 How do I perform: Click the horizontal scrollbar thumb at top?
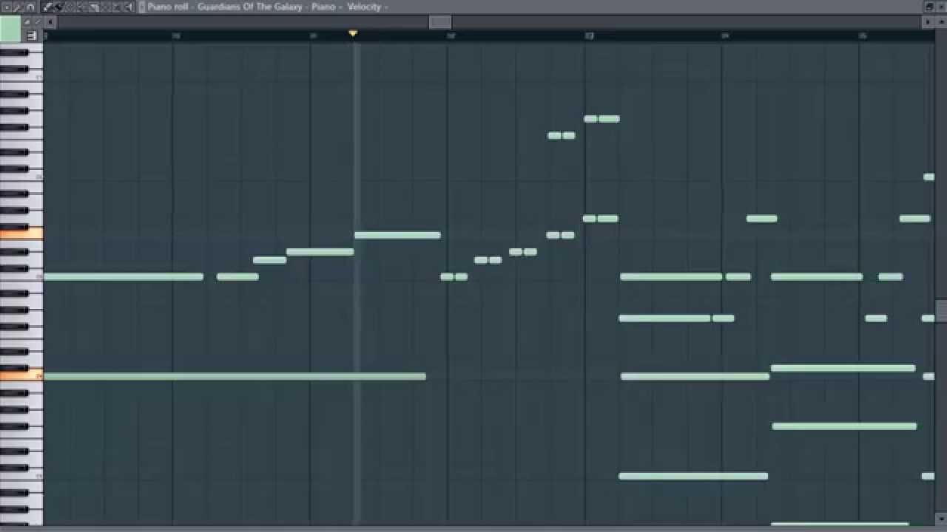[x=440, y=22]
